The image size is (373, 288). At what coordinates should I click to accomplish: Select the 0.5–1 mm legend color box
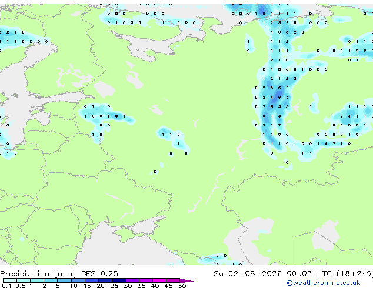coord(24,280)
